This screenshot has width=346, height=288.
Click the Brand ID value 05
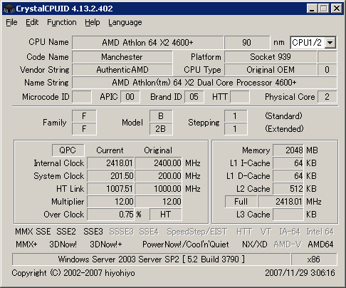(x=194, y=97)
